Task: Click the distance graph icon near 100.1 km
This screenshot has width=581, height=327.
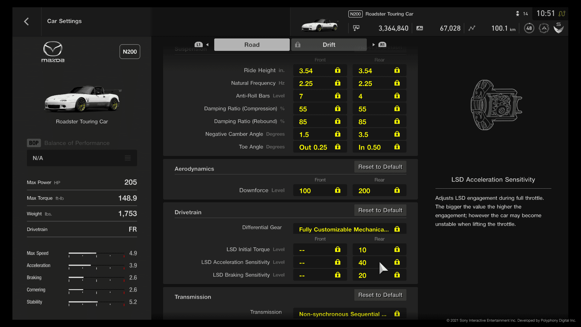Action: 472,28
